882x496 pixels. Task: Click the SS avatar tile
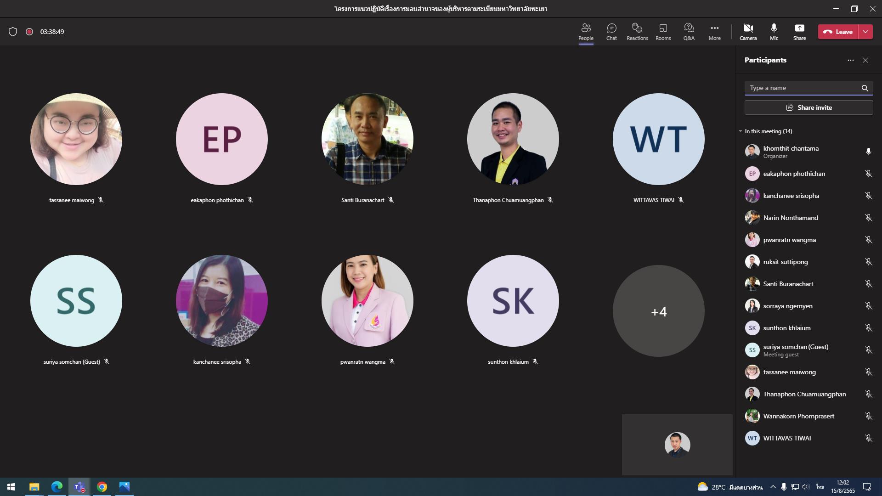(x=76, y=301)
